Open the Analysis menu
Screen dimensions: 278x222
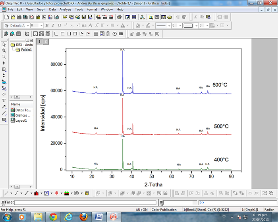(65, 9)
